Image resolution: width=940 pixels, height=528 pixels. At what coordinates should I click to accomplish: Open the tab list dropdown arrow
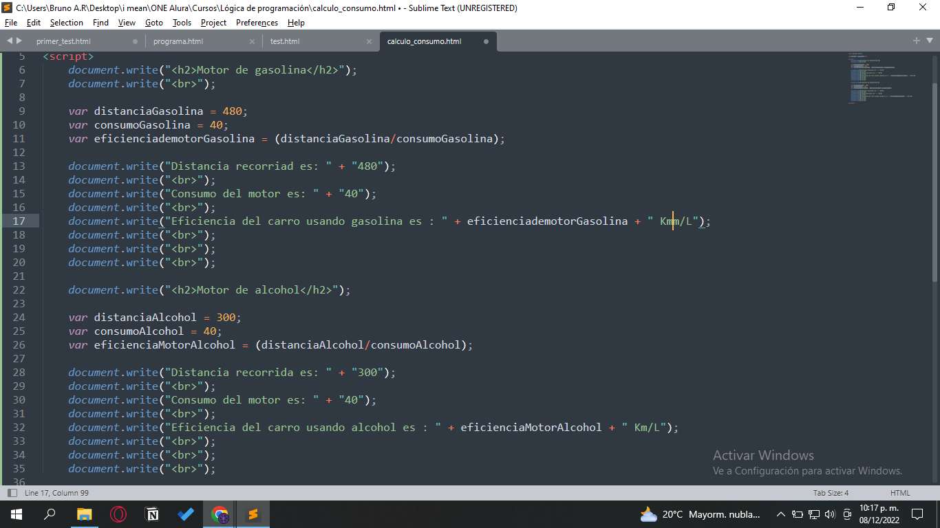pyautogui.click(x=929, y=41)
